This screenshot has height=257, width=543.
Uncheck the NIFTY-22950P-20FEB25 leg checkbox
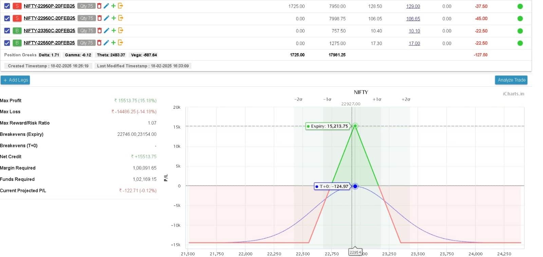pos(7,6)
